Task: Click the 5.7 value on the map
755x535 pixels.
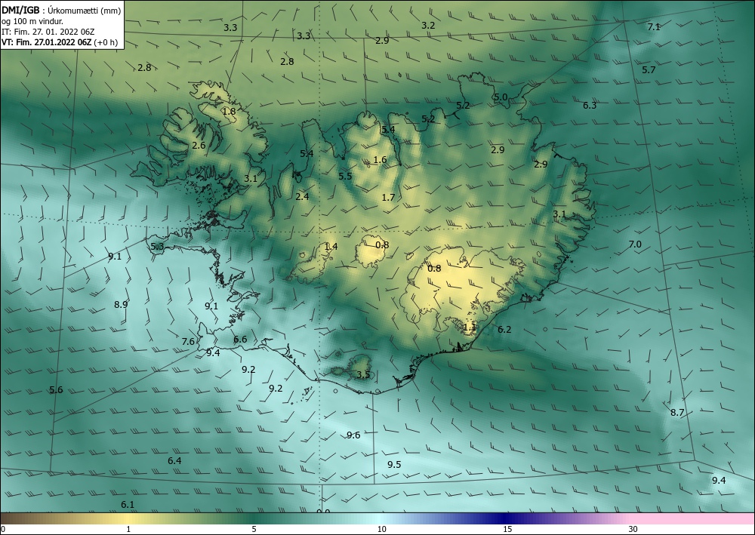Action: (x=649, y=69)
